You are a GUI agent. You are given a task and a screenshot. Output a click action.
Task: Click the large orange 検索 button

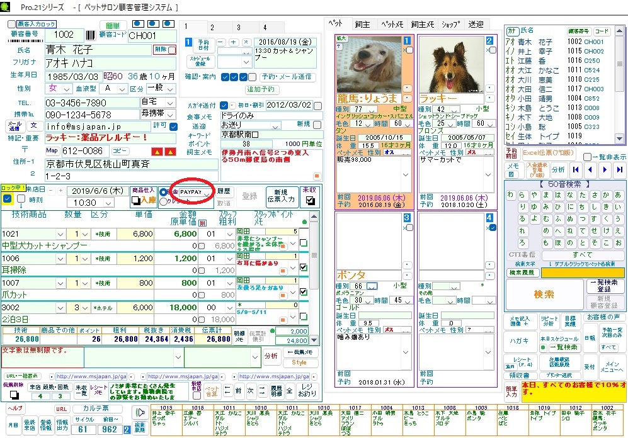[x=544, y=295]
